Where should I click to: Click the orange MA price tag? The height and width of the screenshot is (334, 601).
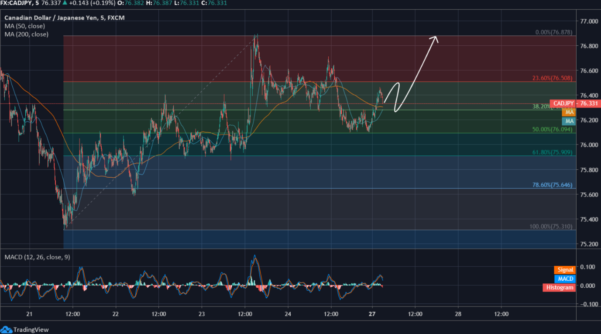coord(569,112)
